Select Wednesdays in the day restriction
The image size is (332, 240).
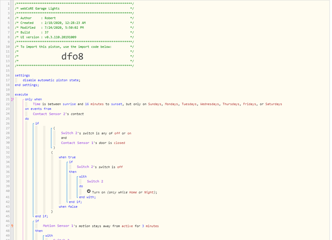click(209, 104)
